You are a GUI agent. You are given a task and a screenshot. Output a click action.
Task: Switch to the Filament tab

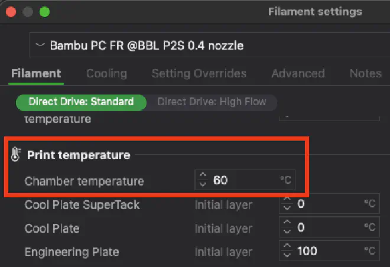pyautogui.click(x=36, y=73)
